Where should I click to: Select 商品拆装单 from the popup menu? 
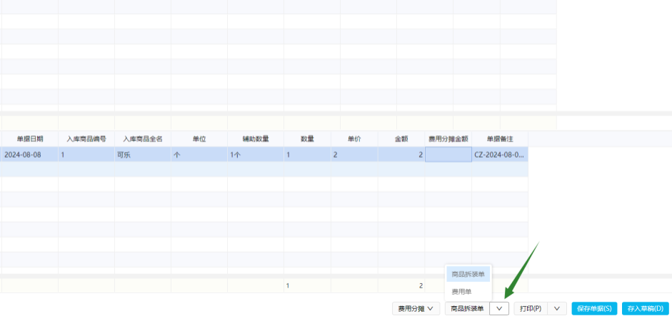click(x=468, y=274)
